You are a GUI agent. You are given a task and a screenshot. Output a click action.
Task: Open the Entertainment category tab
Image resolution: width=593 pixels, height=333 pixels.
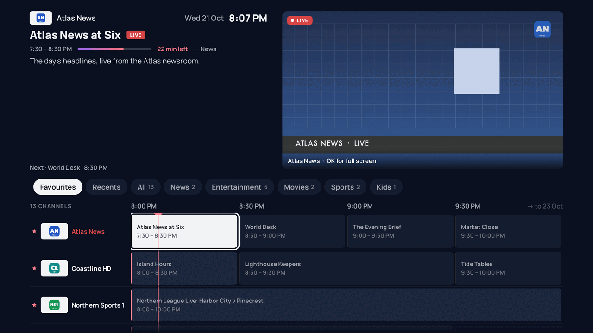(x=240, y=187)
